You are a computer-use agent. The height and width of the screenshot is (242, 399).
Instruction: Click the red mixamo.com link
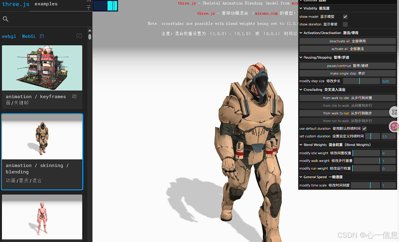(266, 13)
